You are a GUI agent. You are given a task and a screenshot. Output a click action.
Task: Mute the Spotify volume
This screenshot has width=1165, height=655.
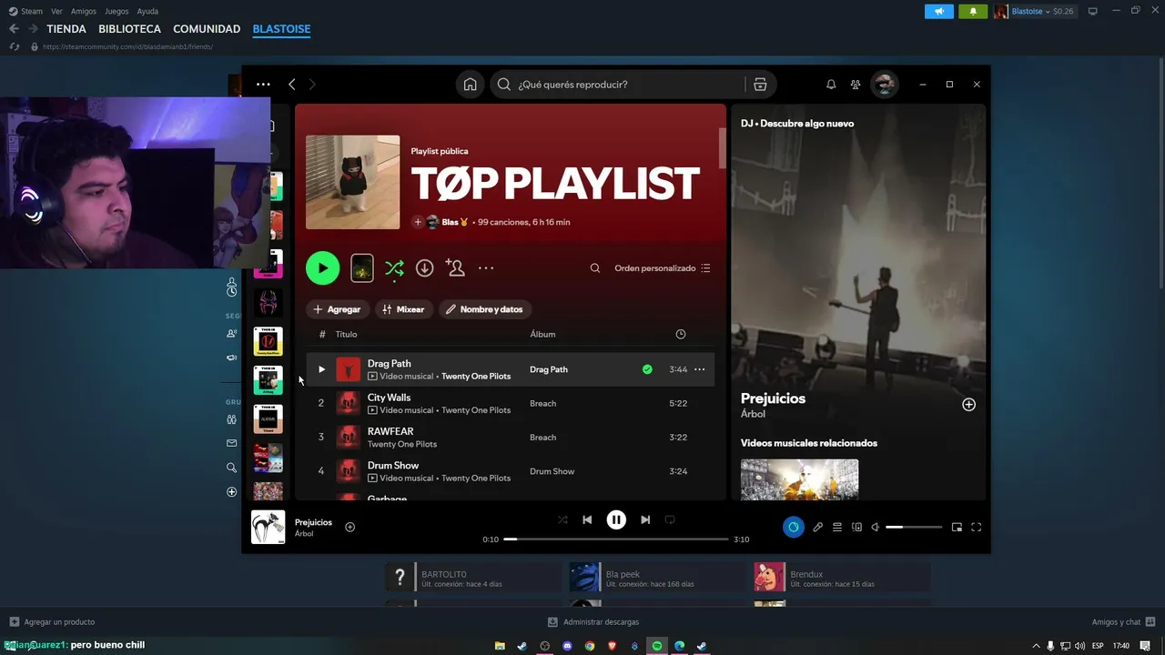coord(876,527)
